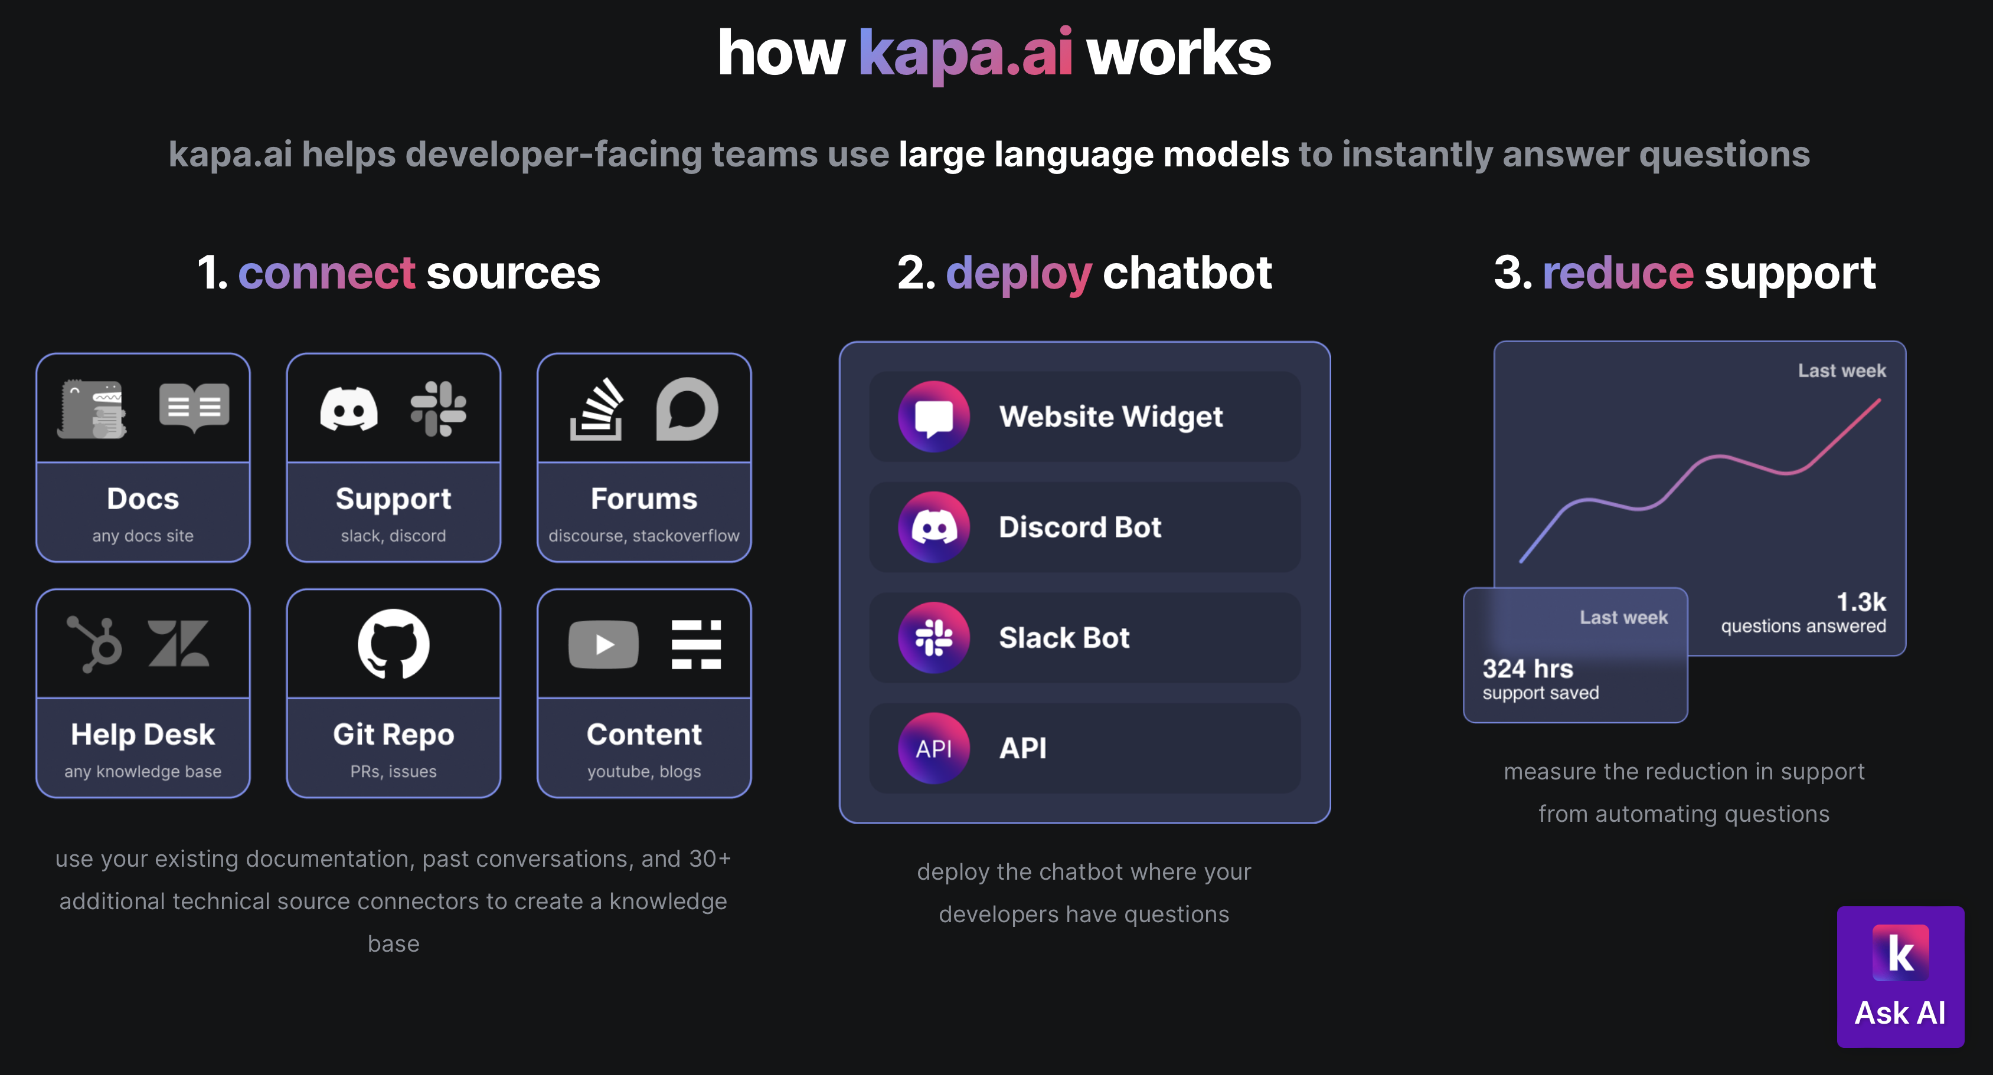Click the Help Desk card label

click(143, 735)
